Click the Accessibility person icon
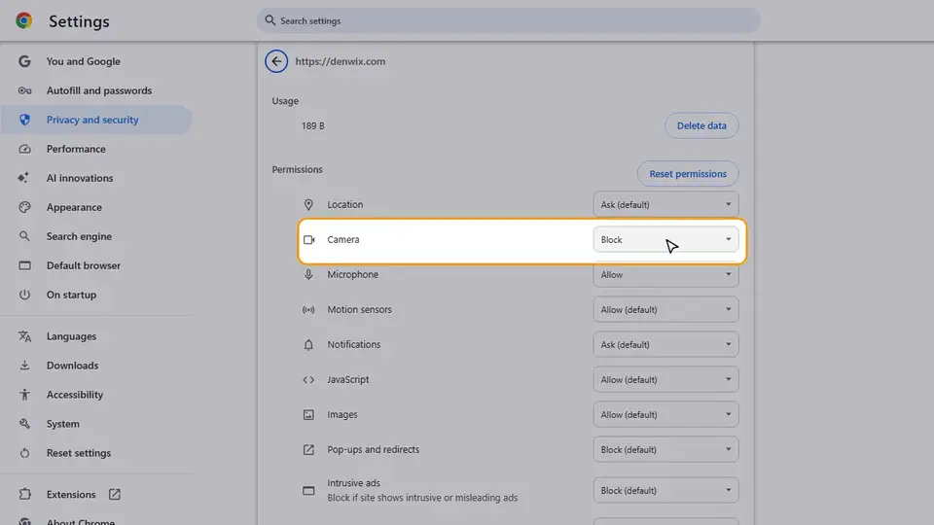The width and height of the screenshot is (934, 525). click(x=24, y=395)
